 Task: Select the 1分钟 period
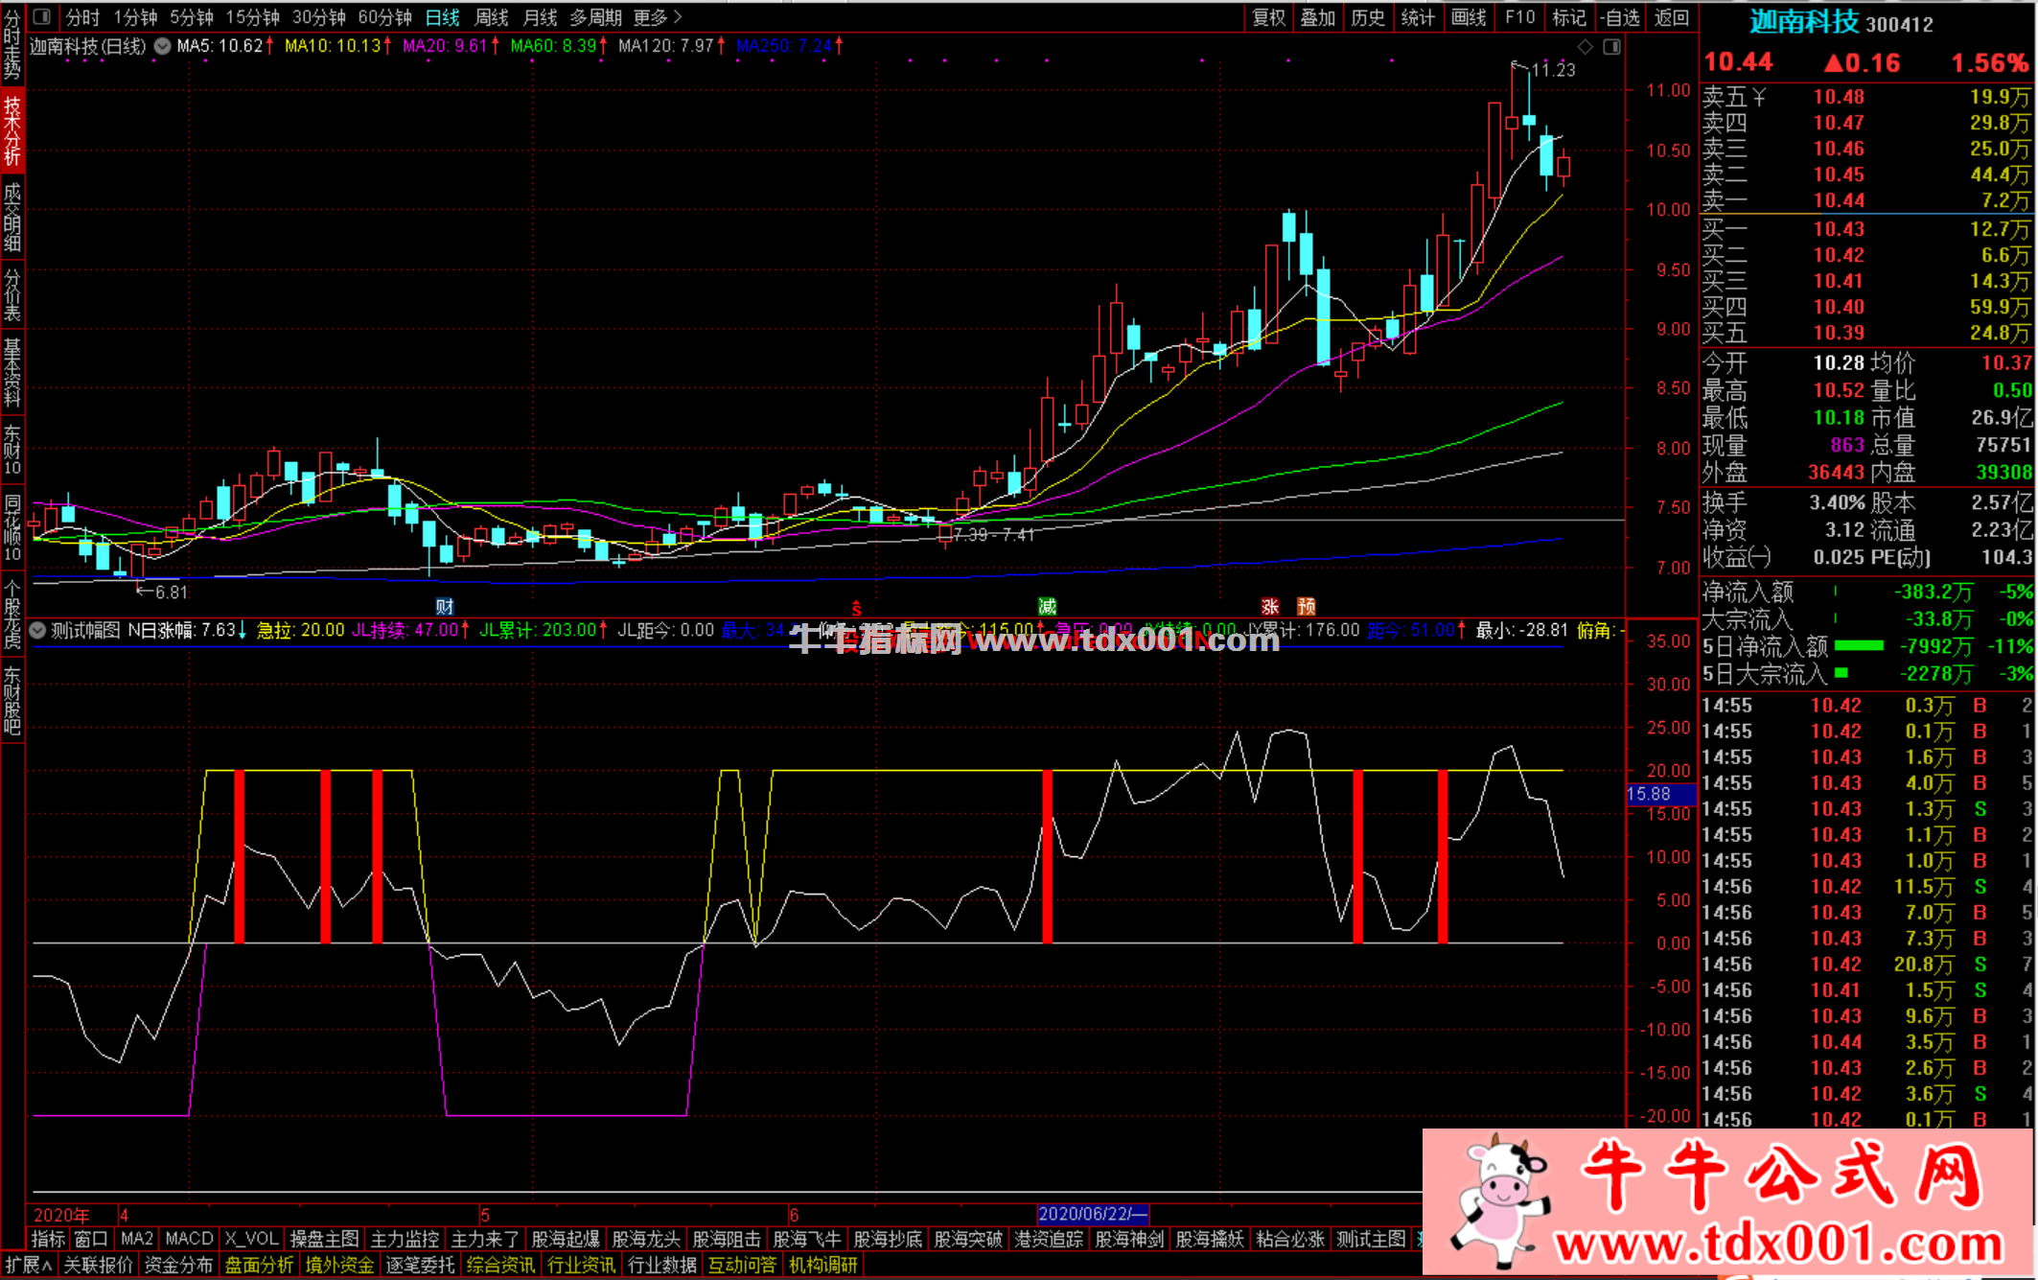click(135, 17)
